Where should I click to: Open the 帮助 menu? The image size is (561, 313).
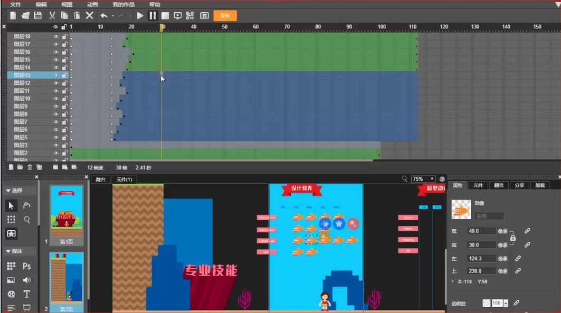click(x=155, y=5)
